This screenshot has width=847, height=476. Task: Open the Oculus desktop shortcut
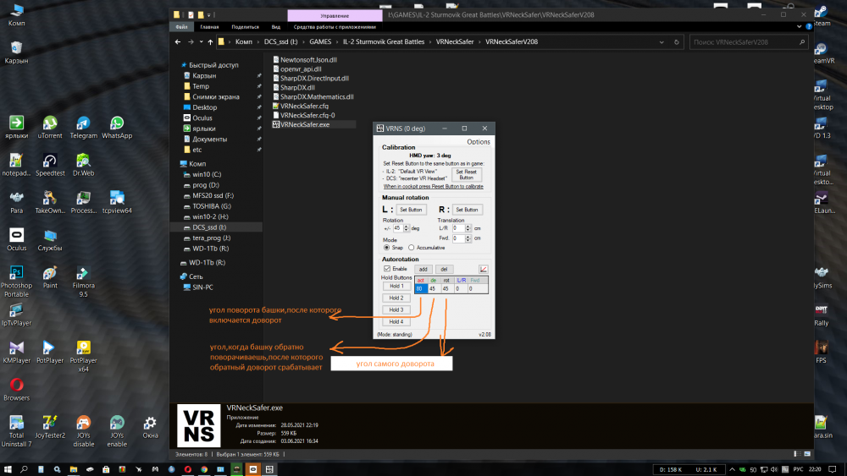[16, 237]
